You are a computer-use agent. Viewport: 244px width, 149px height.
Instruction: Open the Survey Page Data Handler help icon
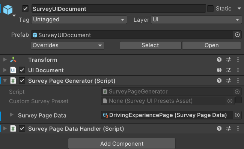[x=219, y=128]
